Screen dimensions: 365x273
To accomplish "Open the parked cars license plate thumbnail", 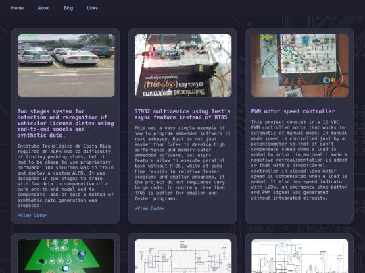I will pyautogui.click(x=66, y=65).
